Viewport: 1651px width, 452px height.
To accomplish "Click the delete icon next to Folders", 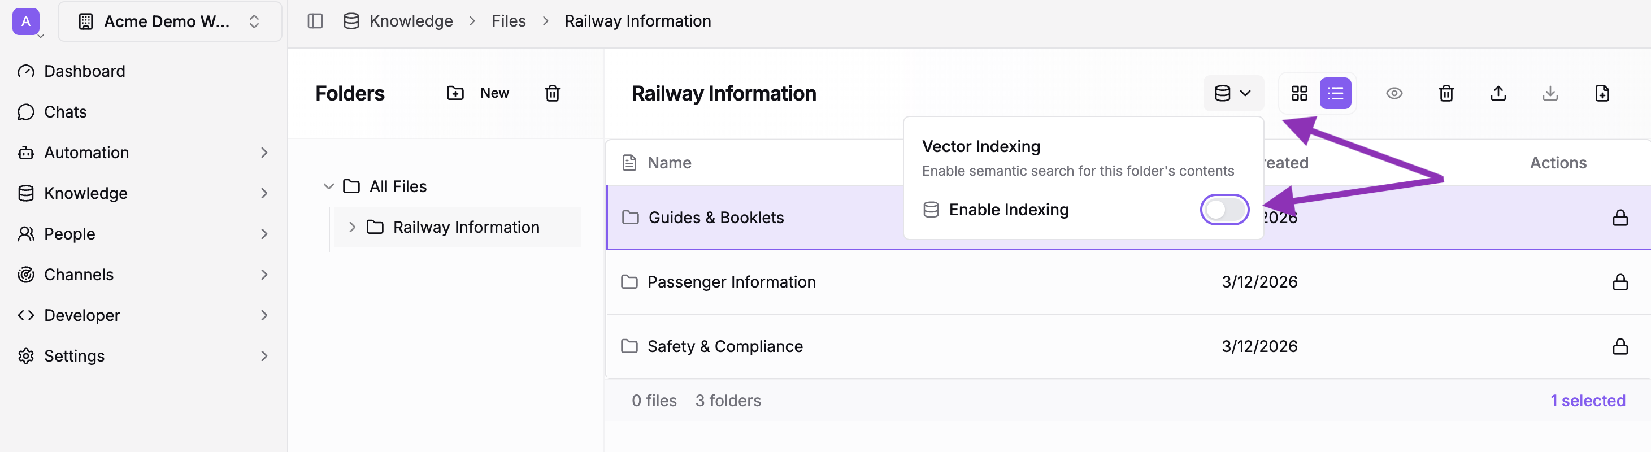I will [553, 93].
